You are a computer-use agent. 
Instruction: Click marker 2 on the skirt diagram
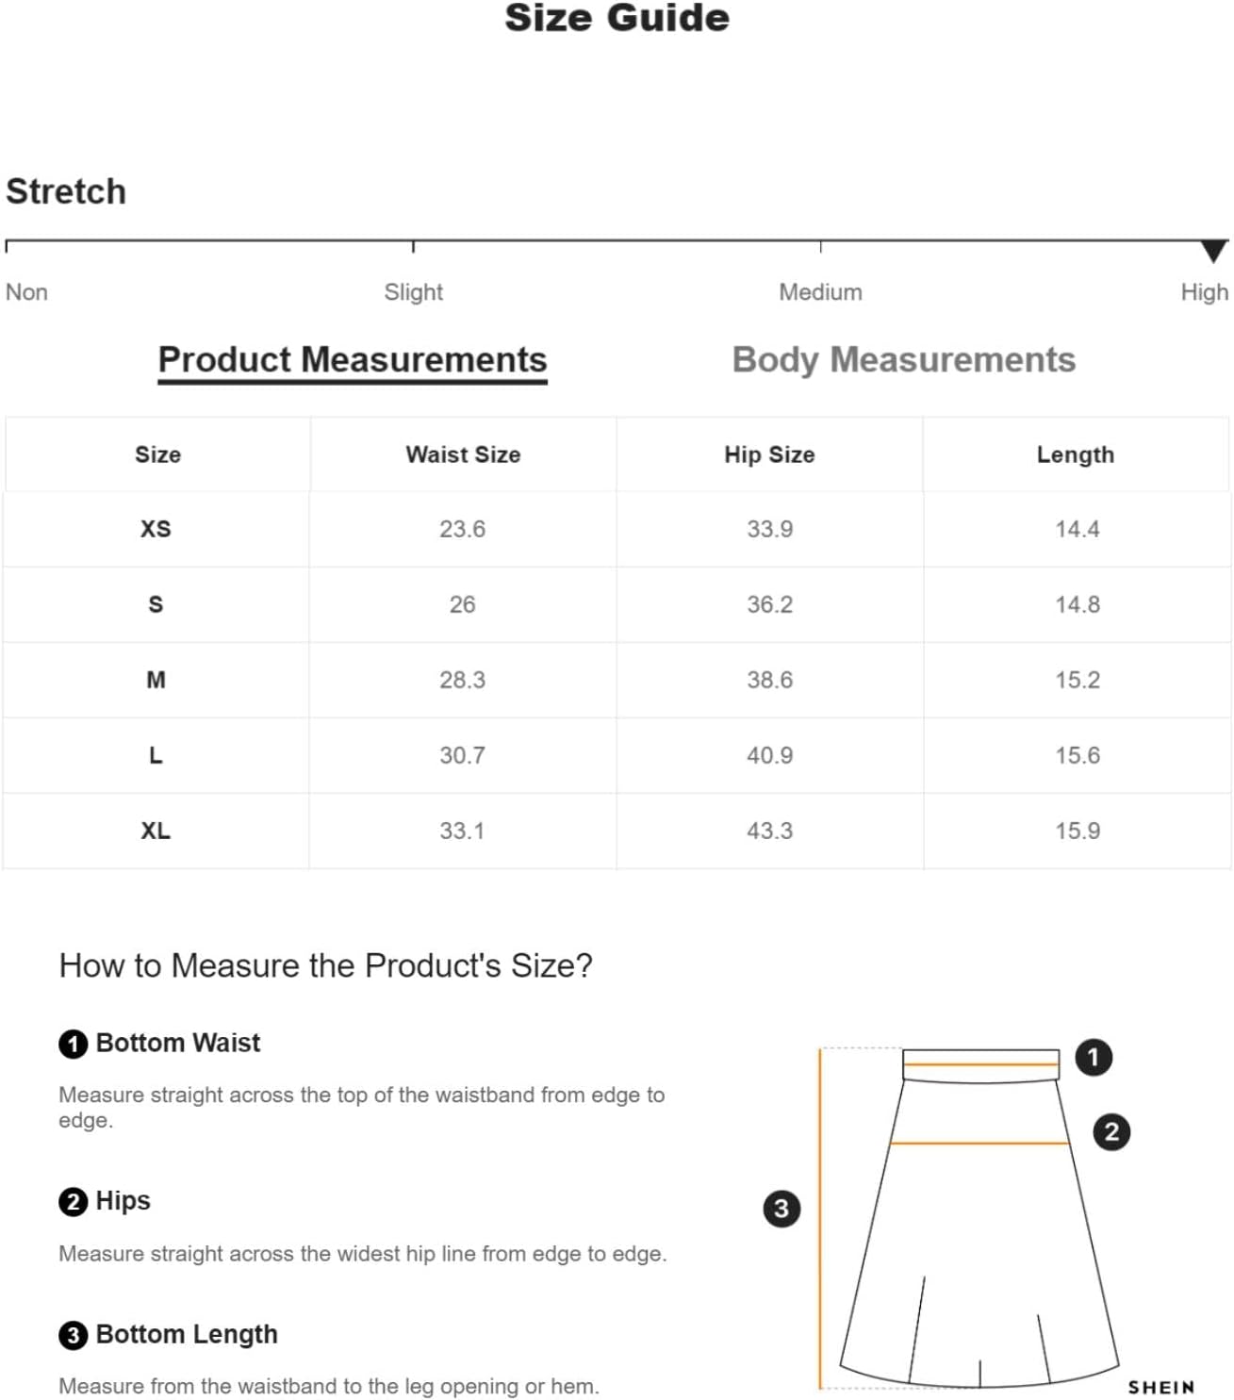coord(1111,1131)
